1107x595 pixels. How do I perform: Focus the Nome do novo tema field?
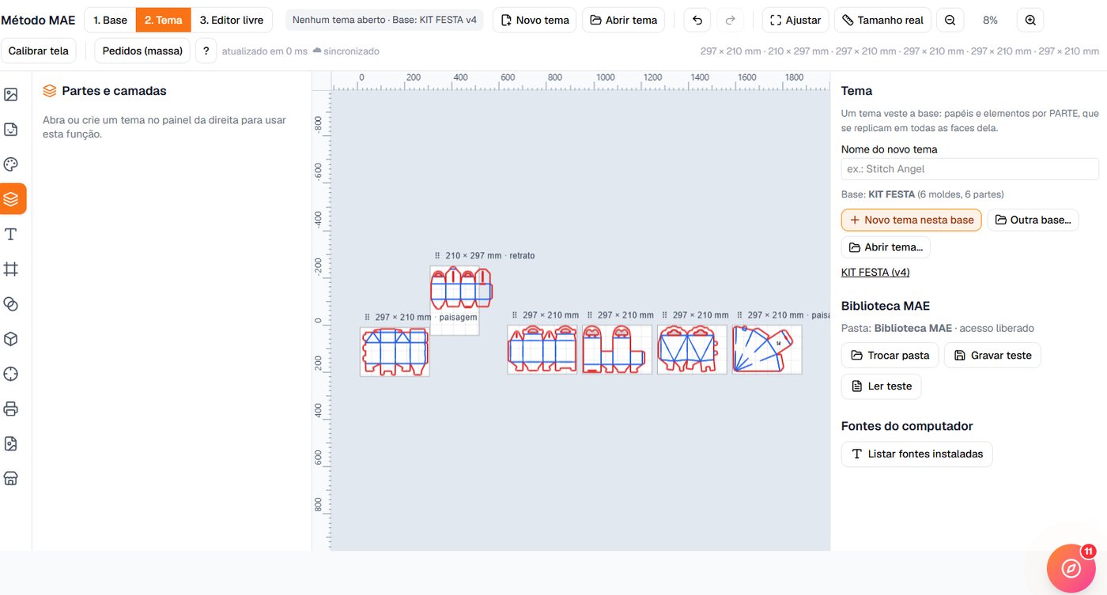point(970,169)
